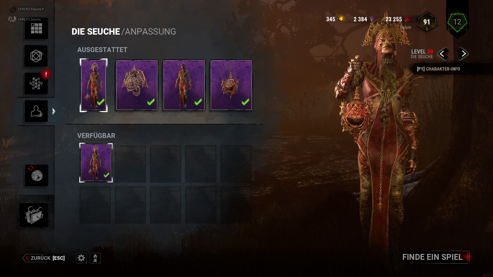Image resolution: width=493 pixels, height=277 pixels.
Task: Click the candle icon beside settings gear
Action: point(95,258)
